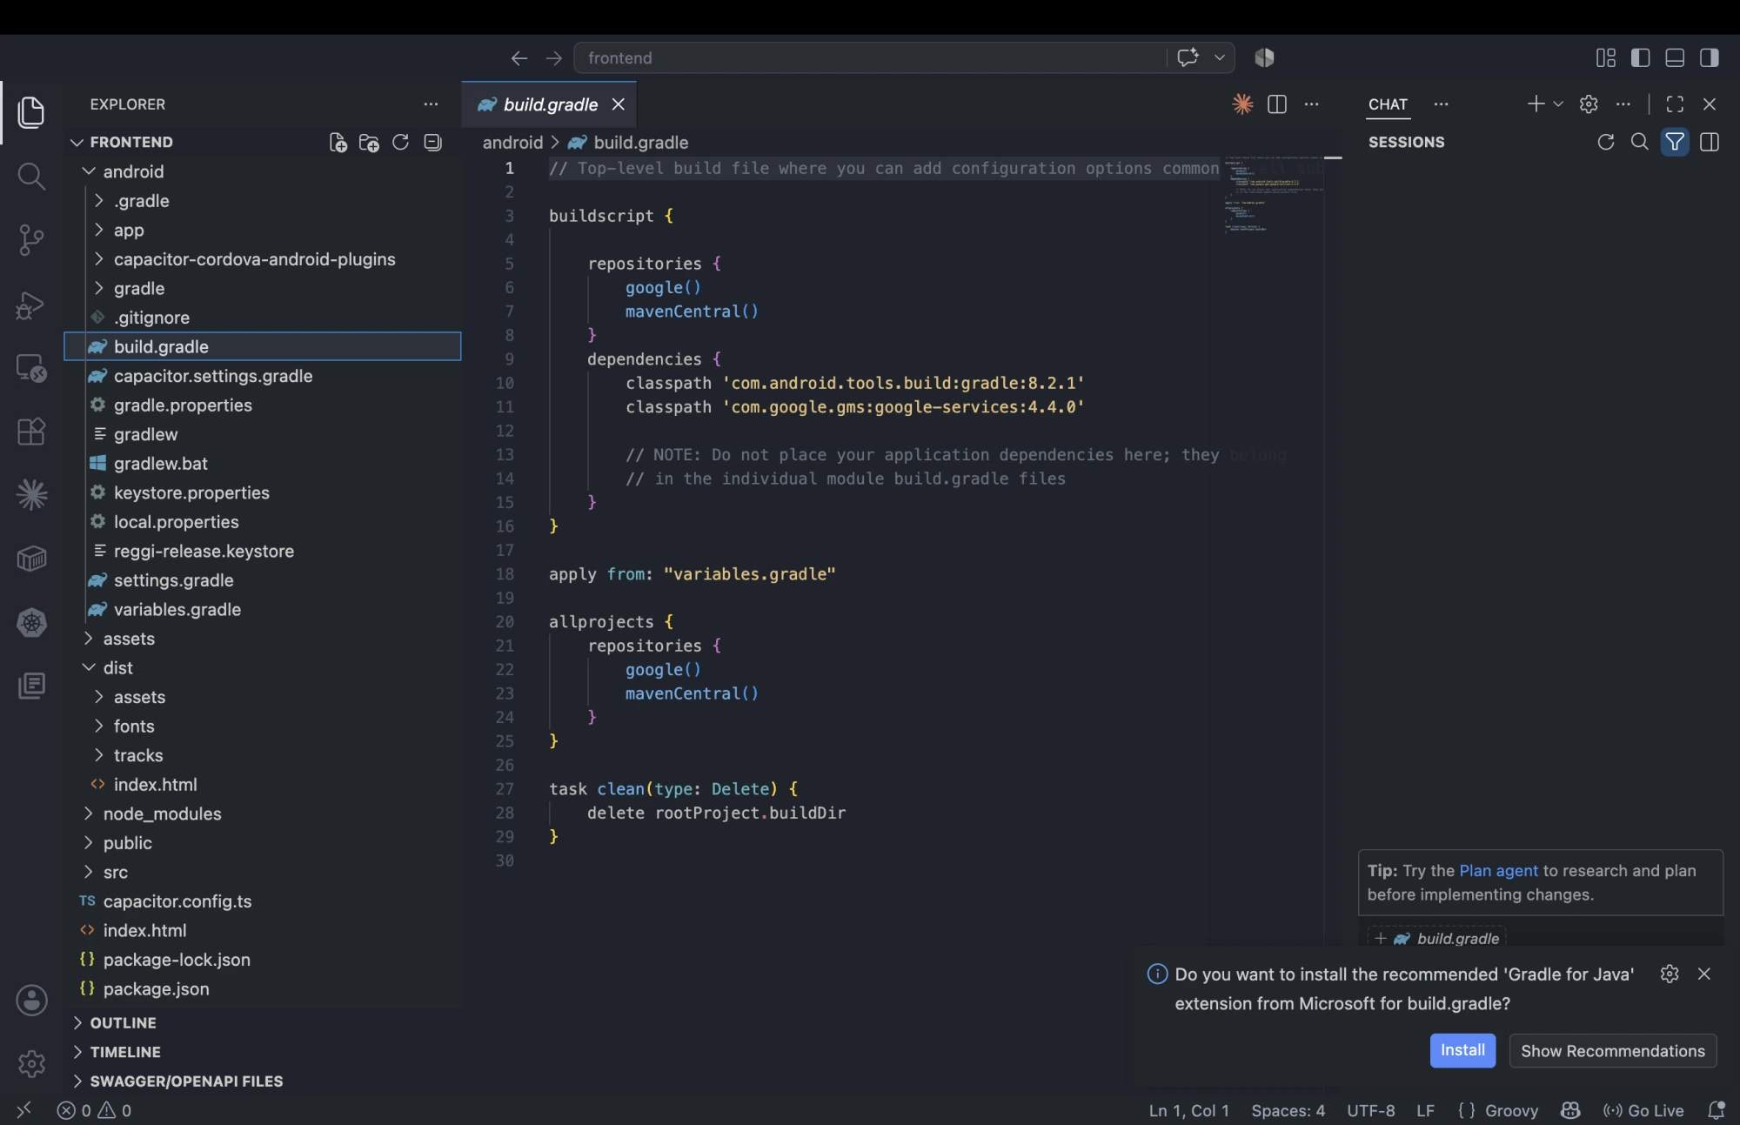Toggle bottom panel visibility
Screen dimensions: 1740x1125
point(1675,57)
